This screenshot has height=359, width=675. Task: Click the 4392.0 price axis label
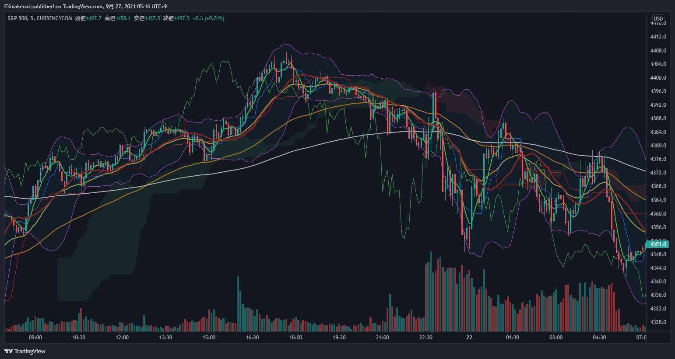click(x=658, y=105)
